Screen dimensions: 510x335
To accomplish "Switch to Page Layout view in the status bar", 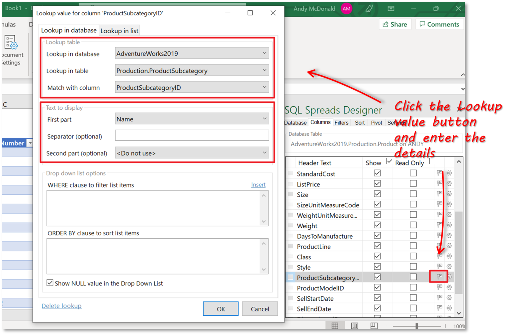I will (x=355, y=325).
